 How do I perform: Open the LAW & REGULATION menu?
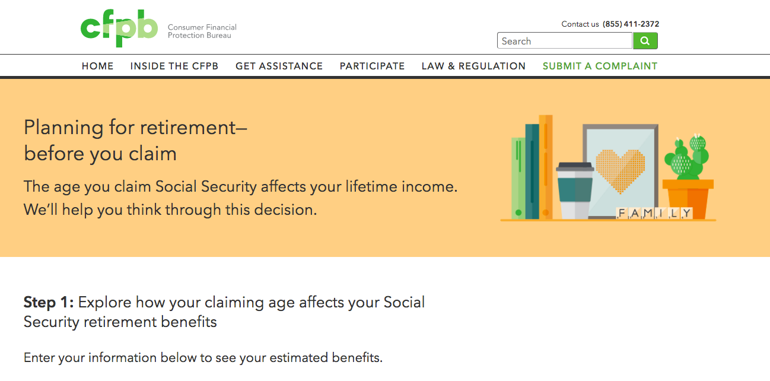click(x=473, y=66)
